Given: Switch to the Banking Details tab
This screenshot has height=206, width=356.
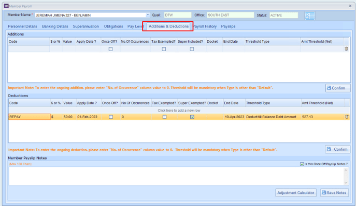Looking at the screenshot, I should (55, 26).
